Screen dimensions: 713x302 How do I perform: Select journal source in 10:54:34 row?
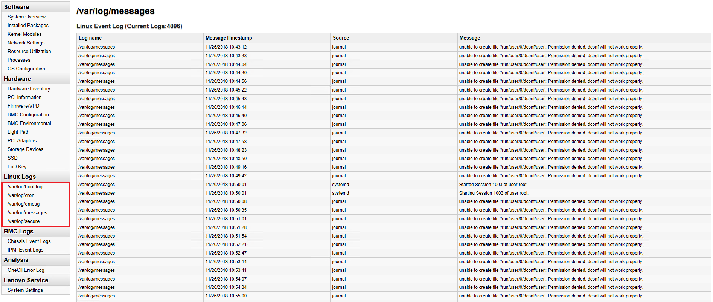click(x=339, y=287)
